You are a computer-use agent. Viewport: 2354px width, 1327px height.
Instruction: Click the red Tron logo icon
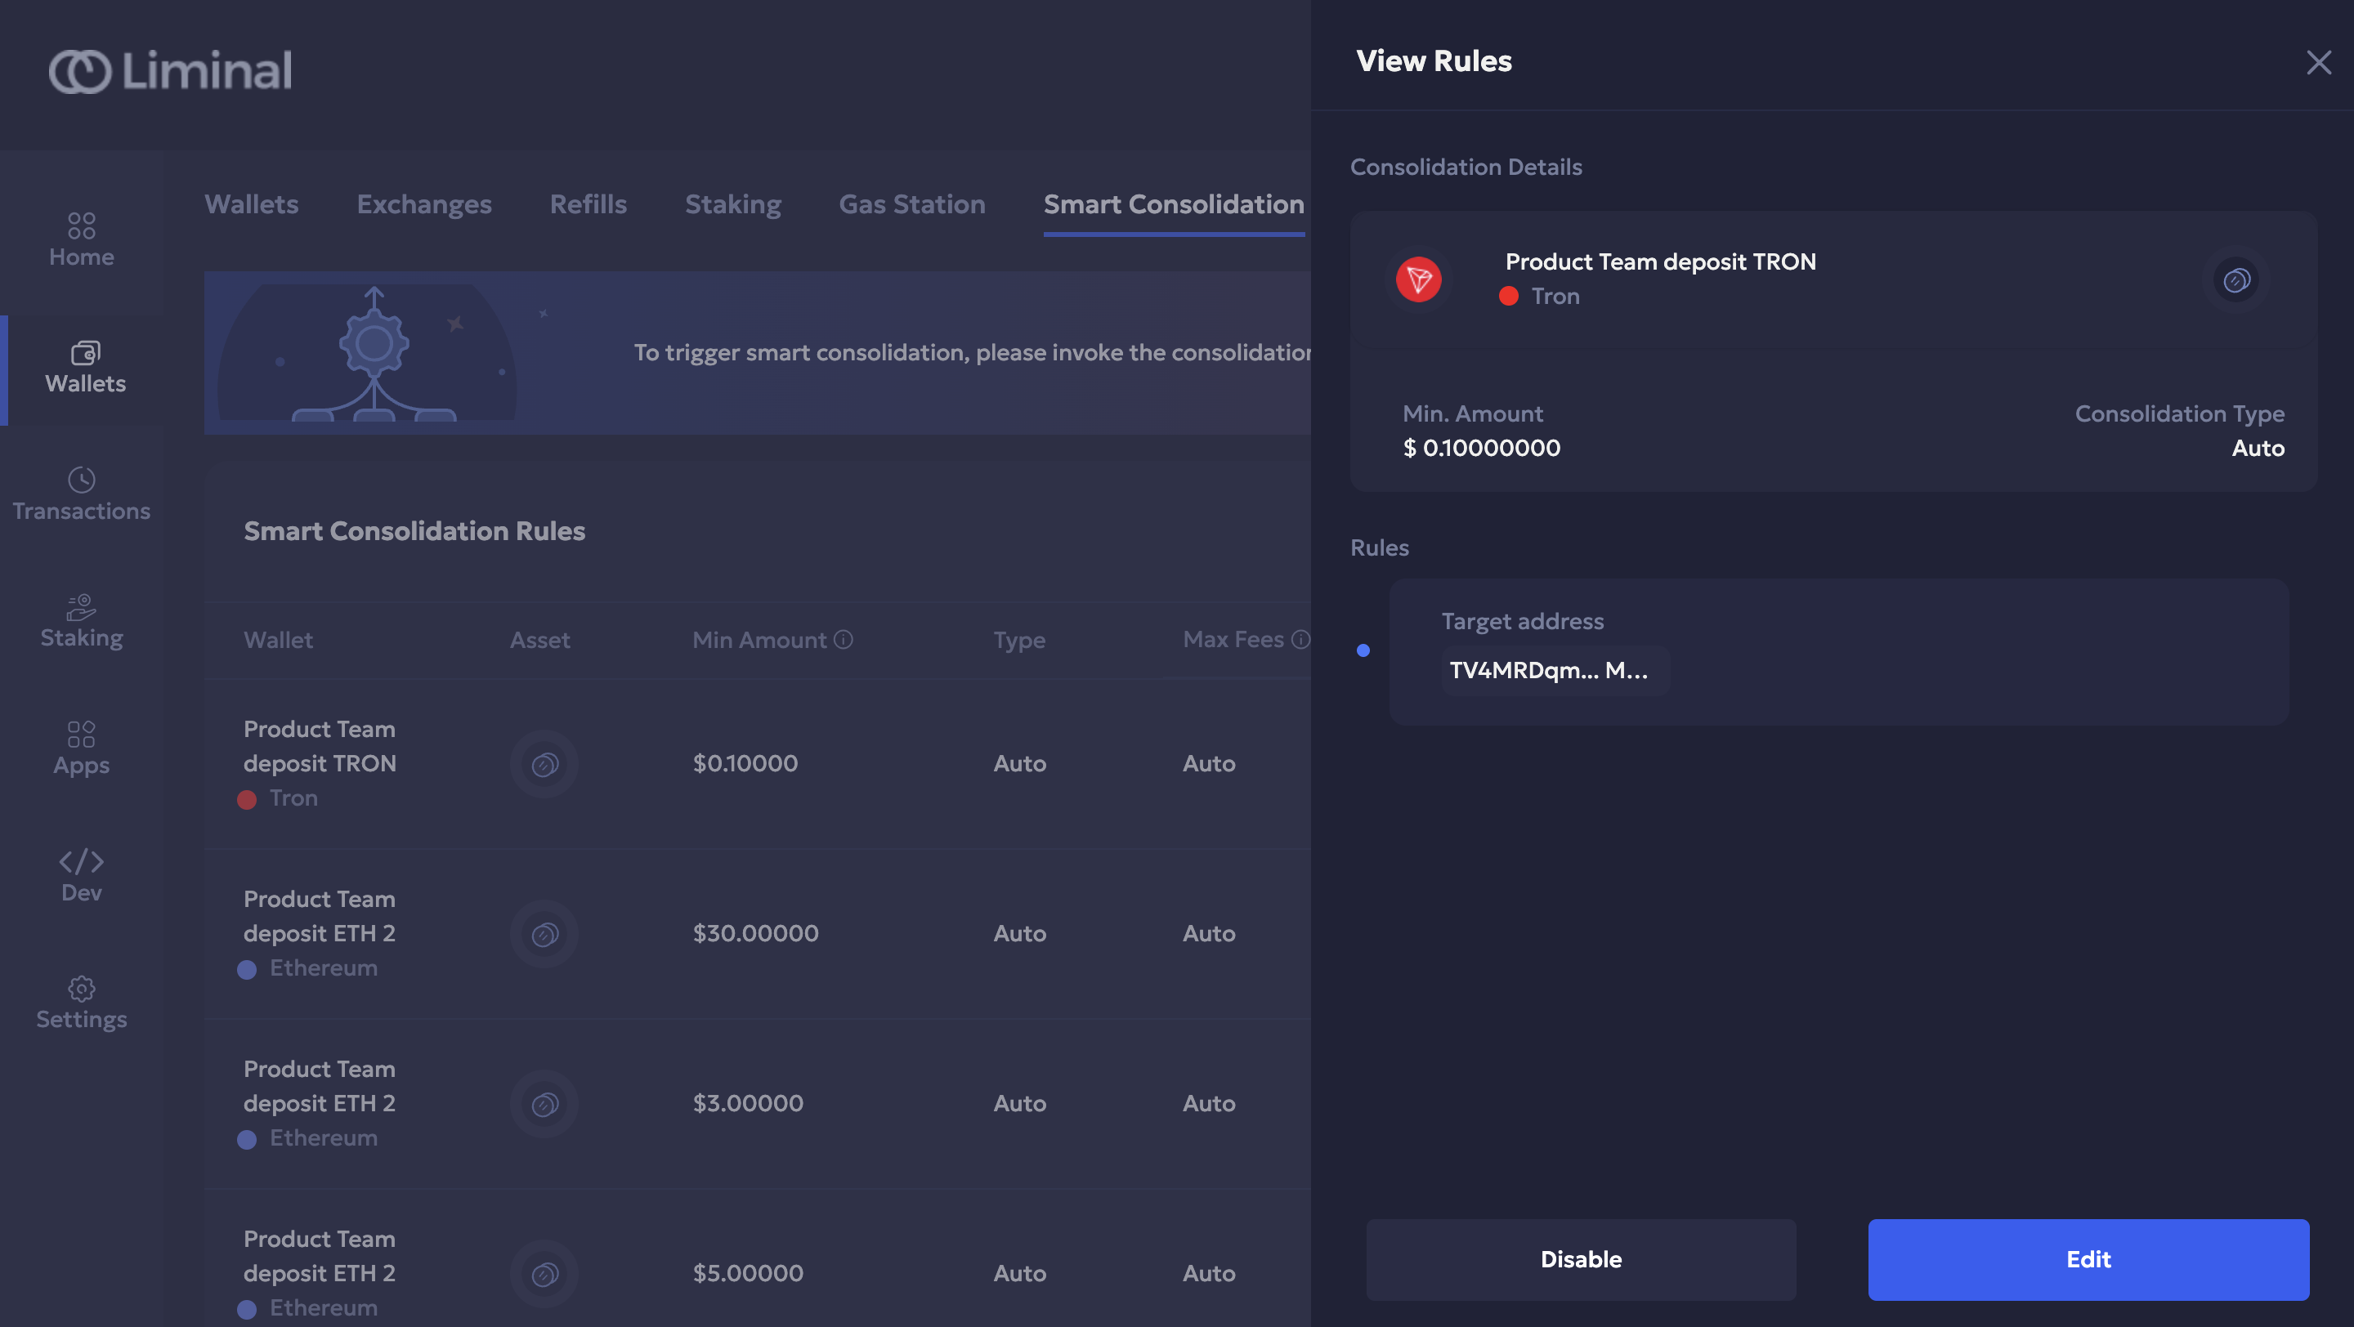[1418, 279]
